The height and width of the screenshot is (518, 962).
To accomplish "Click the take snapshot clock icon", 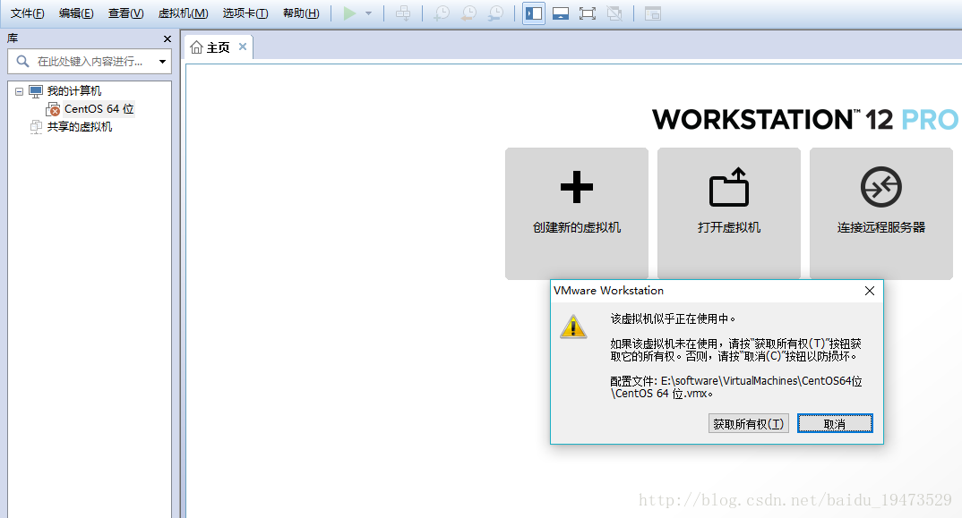I will (442, 13).
